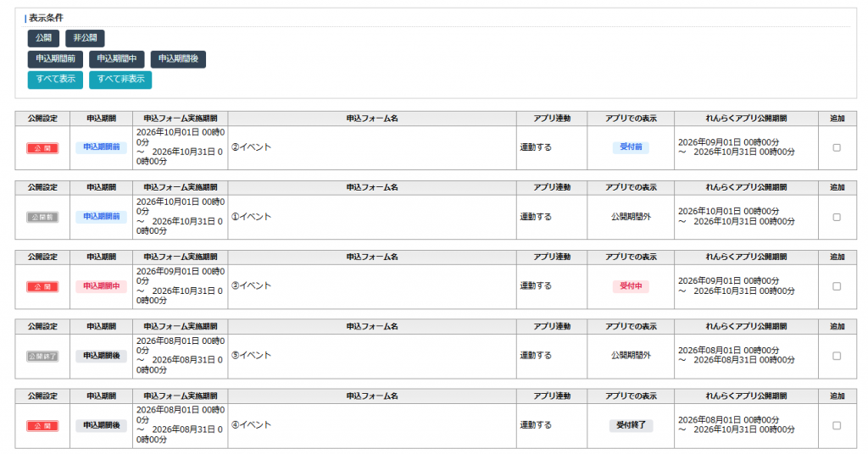Viewport: 868px width, 454px height.
Task: Click the 受付中 status badge
Action: coord(631,286)
